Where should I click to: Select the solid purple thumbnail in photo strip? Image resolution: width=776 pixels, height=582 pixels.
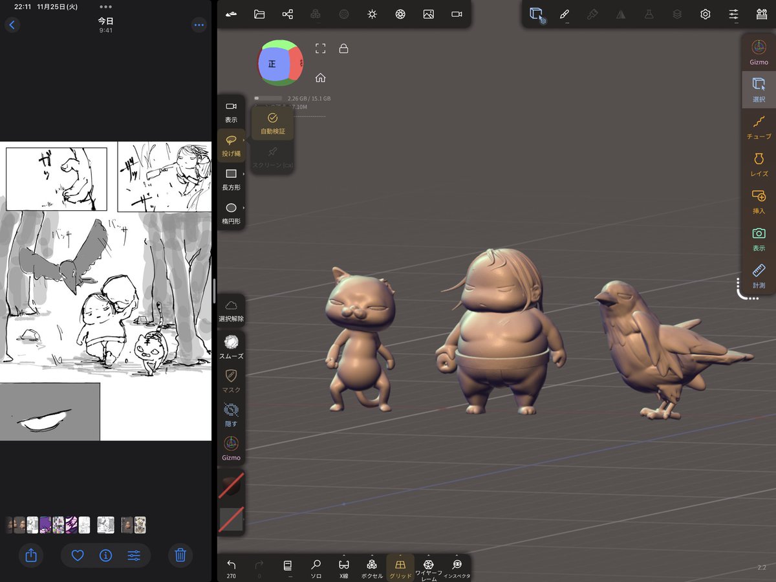pos(45,524)
